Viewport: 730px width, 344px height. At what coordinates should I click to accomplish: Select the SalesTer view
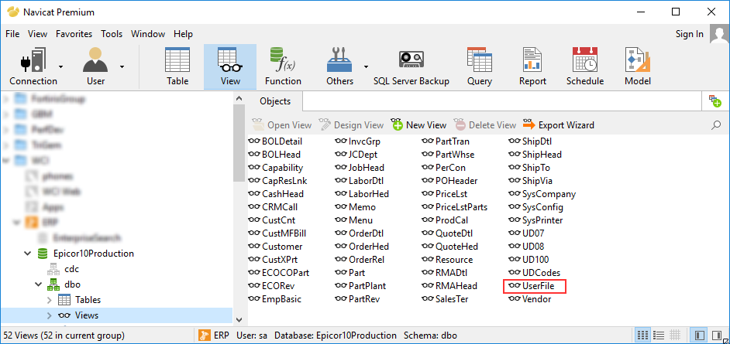coord(445,299)
